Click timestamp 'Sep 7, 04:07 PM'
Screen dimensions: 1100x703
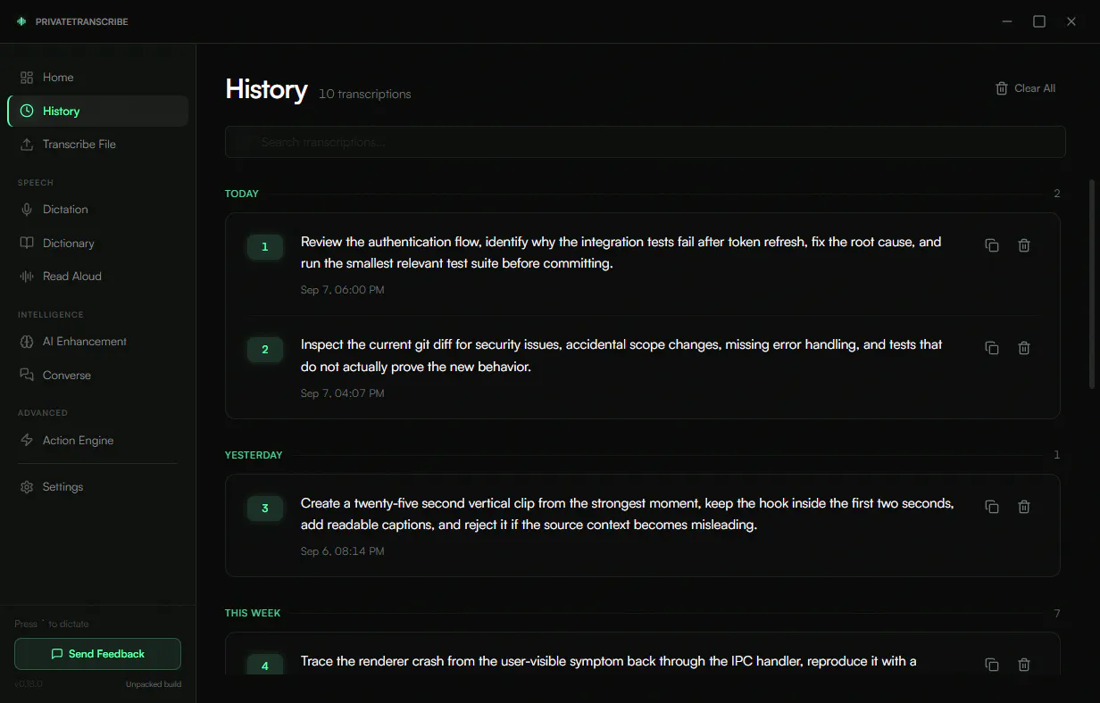point(343,393)
